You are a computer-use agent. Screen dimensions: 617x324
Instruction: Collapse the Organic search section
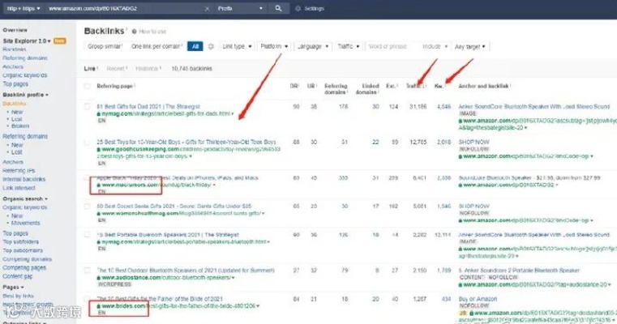[25, 199]
